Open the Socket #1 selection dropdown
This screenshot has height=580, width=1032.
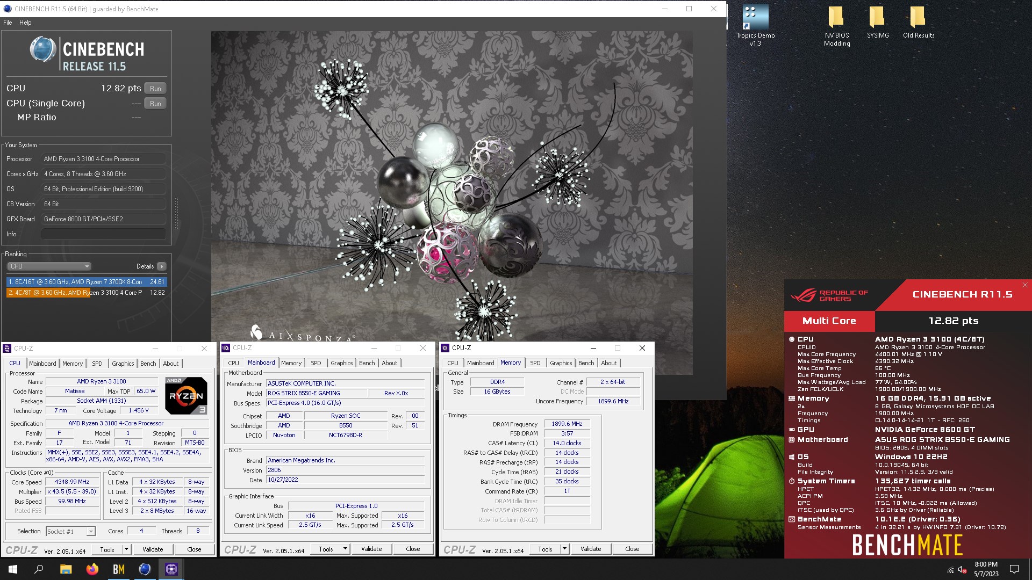[70, 532]
